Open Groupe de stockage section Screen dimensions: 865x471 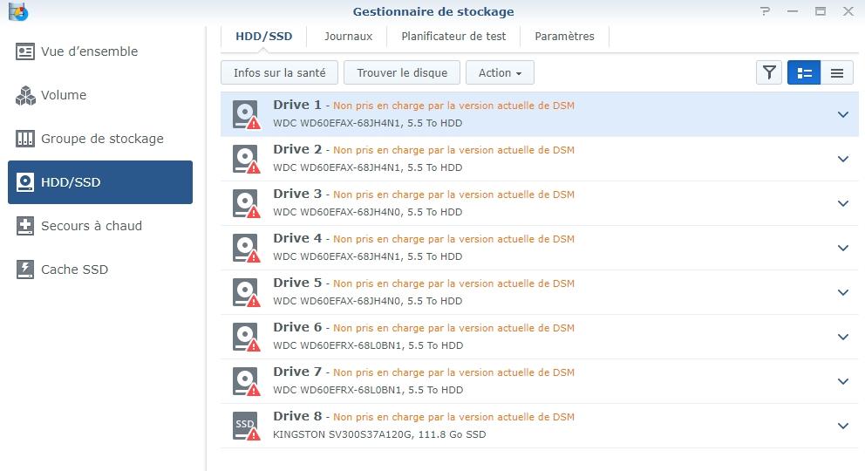[90, 139]
